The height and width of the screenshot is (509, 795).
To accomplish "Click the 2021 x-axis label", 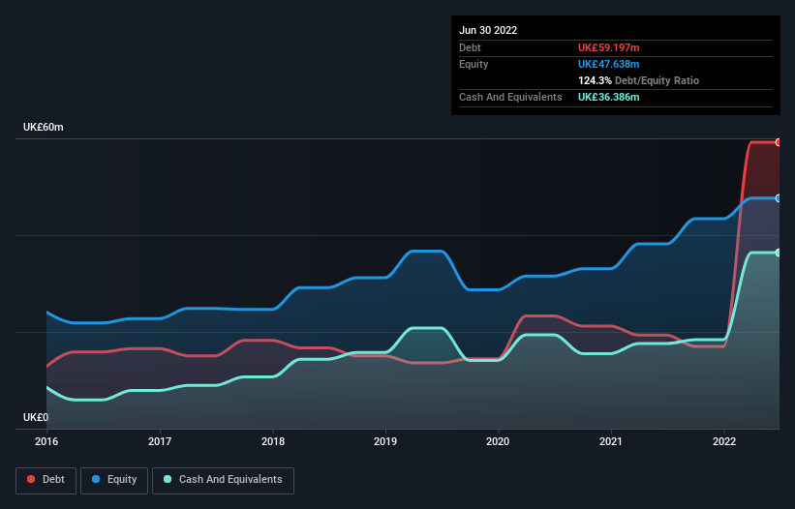I will (x=611, y=441).
